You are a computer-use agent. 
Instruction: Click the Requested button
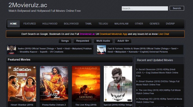tap(82, 41)
